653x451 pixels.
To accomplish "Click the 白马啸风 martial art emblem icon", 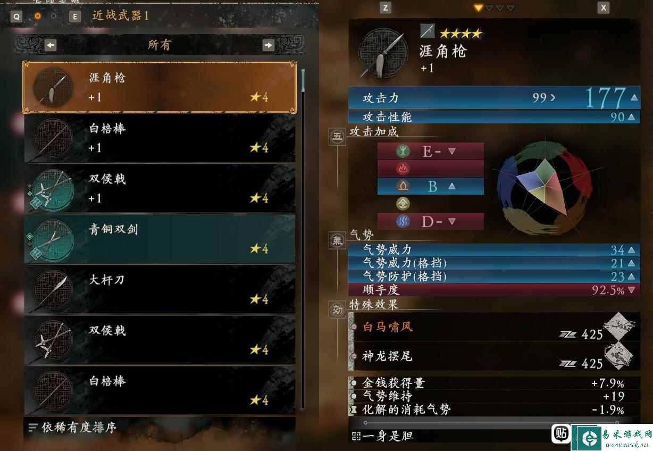I will [x=619, y=325].
